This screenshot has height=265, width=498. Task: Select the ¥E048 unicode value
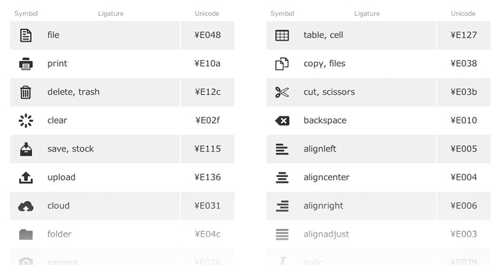[208, 35]
